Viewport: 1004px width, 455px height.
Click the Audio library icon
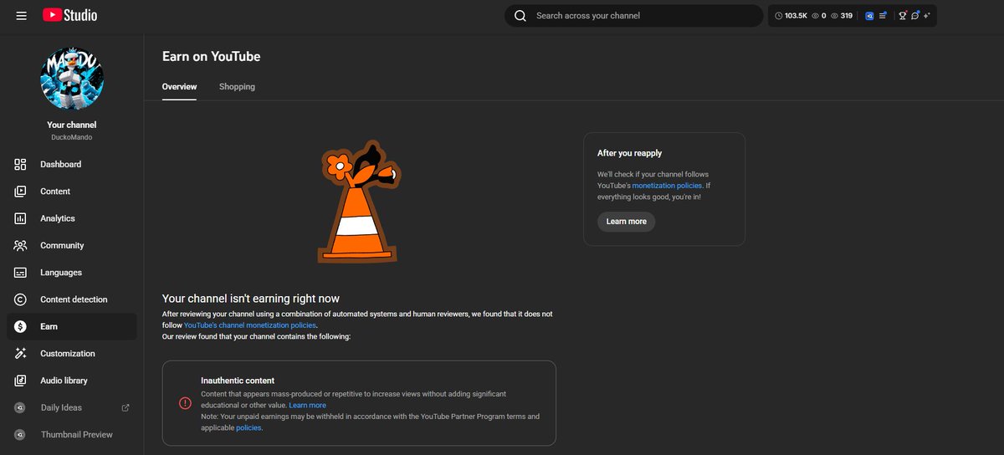(x=21, y=381)
